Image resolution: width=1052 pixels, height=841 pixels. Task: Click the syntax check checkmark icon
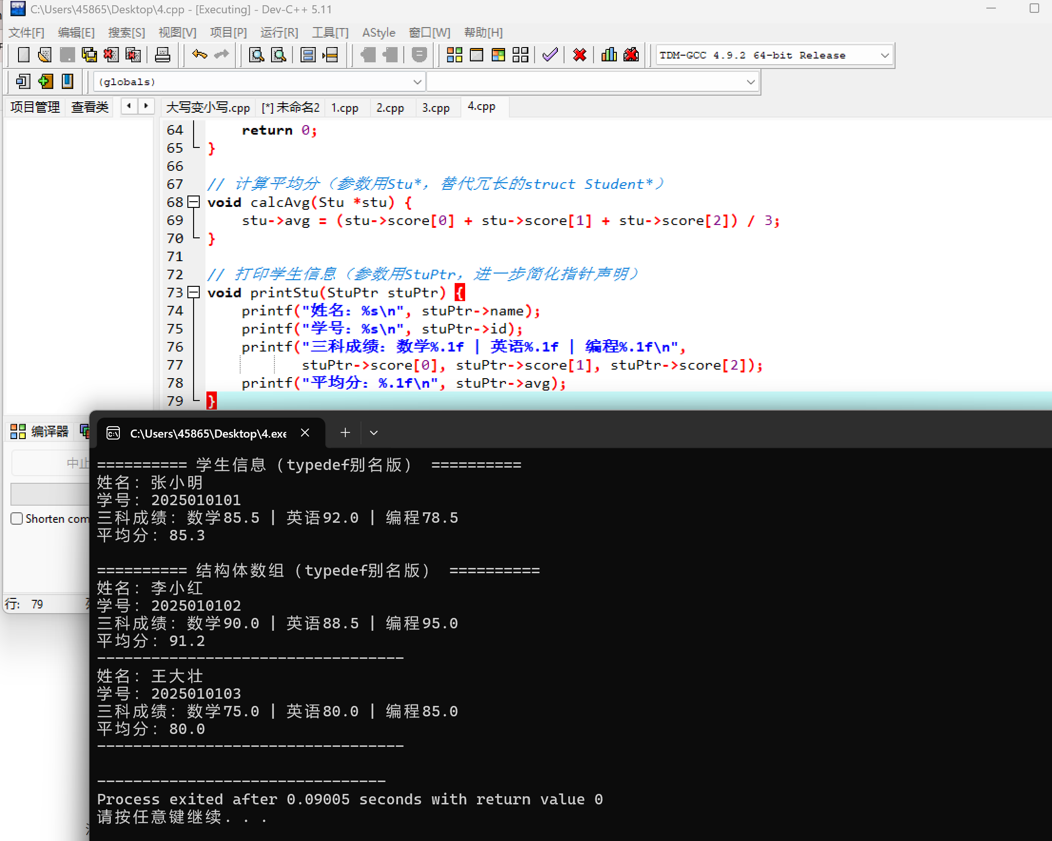tap(550, 55)
